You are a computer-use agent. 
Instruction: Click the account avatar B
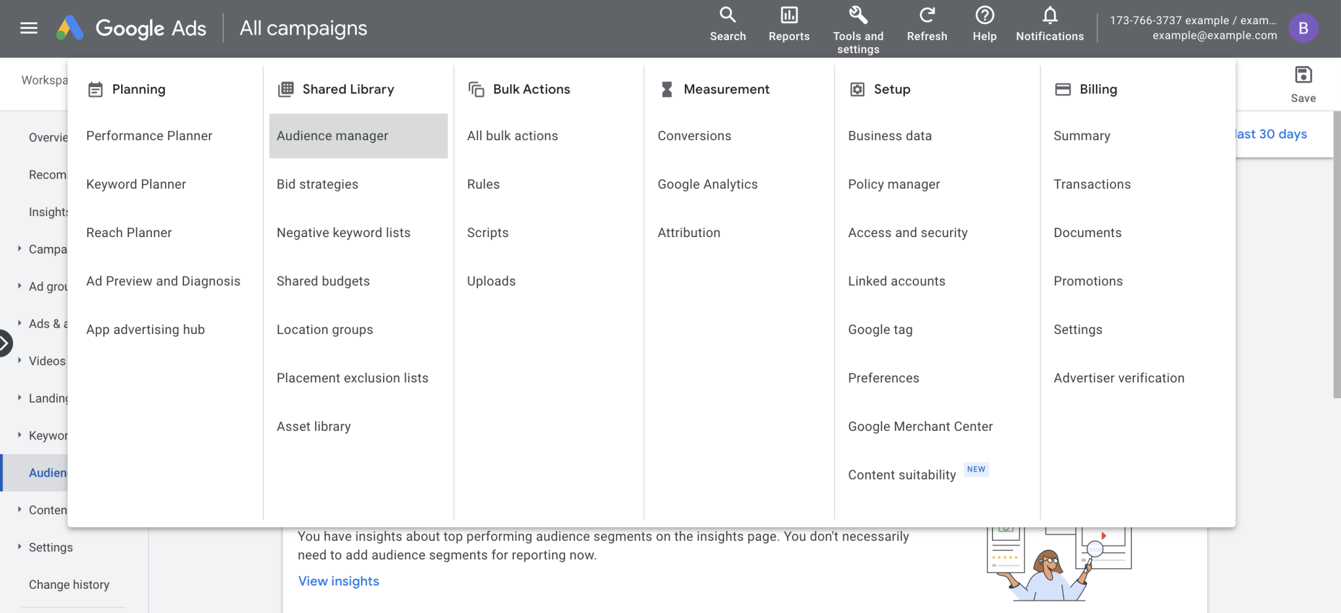click(x=1303, y=28)
